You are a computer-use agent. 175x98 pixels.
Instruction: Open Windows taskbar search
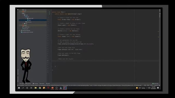coord(23,88)
